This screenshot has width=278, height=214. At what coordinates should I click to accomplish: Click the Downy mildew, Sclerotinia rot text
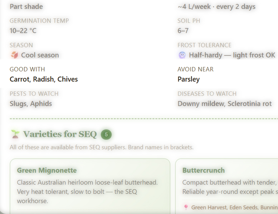[225, 104]
